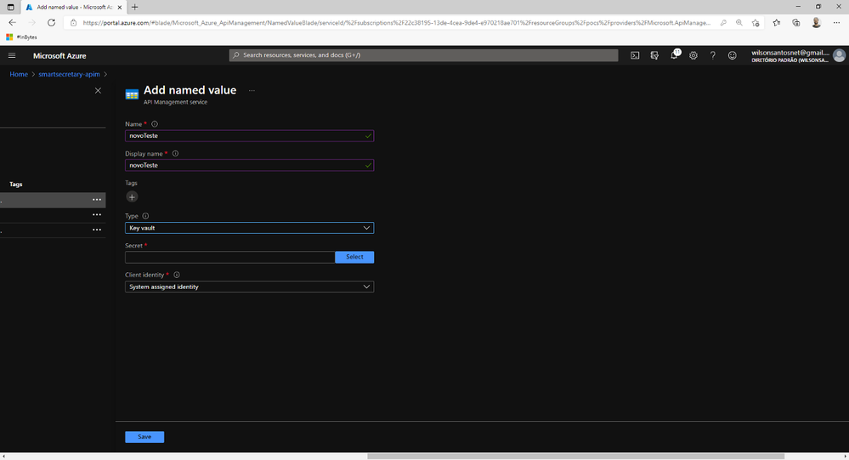The image size is (849, 460).
Task: View site information lock icon
Action: click(x=74, y=23)
